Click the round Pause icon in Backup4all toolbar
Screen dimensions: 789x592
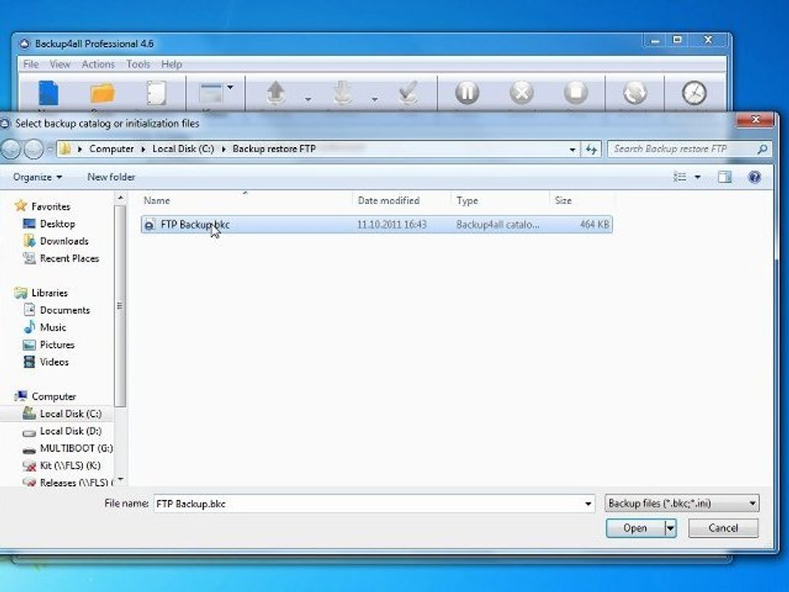pos(467,93)
